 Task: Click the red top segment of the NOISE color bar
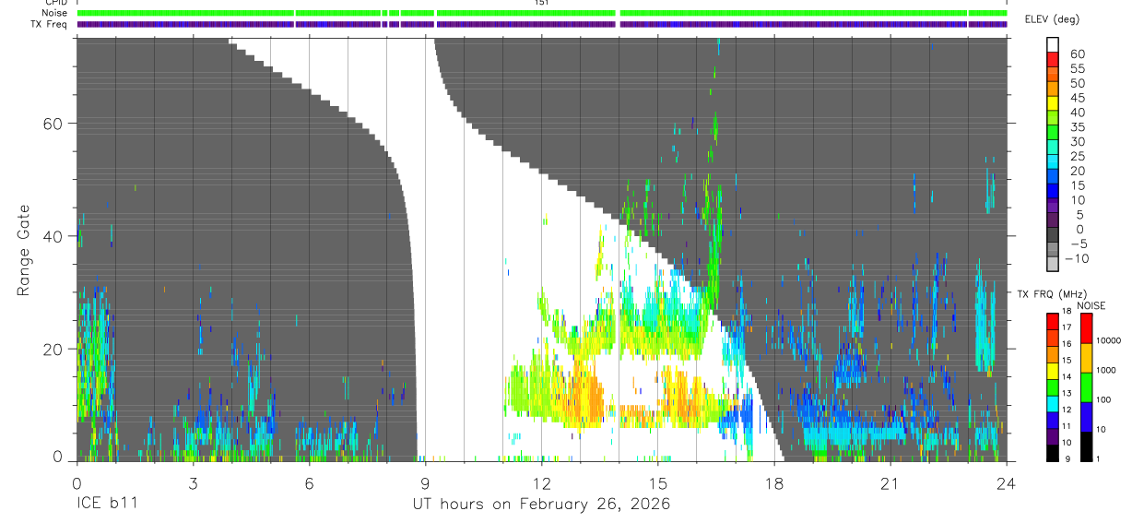click(1086, 328)
